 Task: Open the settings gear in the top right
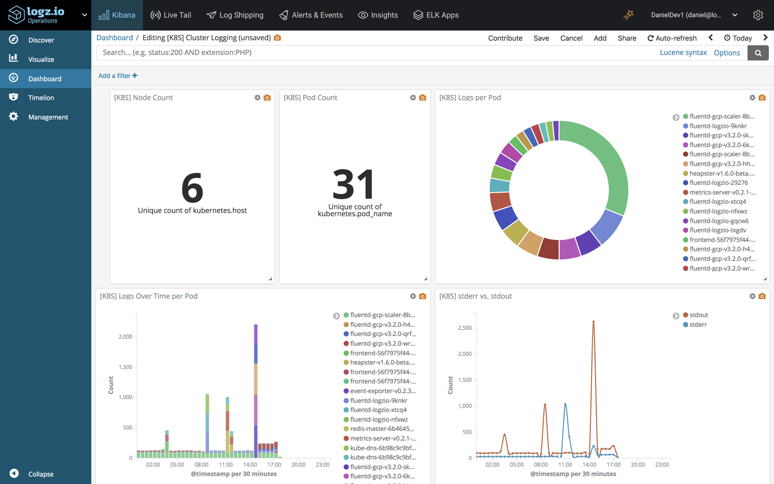[x=758, y=15]
